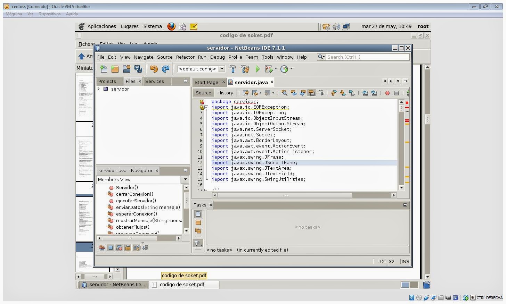
Task: Click the Find Selection magnifier icon
Action: pos(284,93)
